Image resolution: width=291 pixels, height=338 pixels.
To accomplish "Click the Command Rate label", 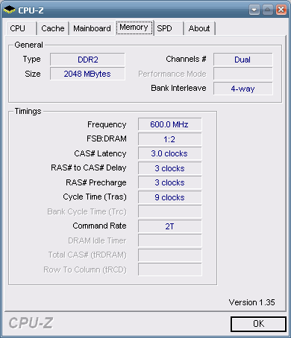I will pos(99,226).
